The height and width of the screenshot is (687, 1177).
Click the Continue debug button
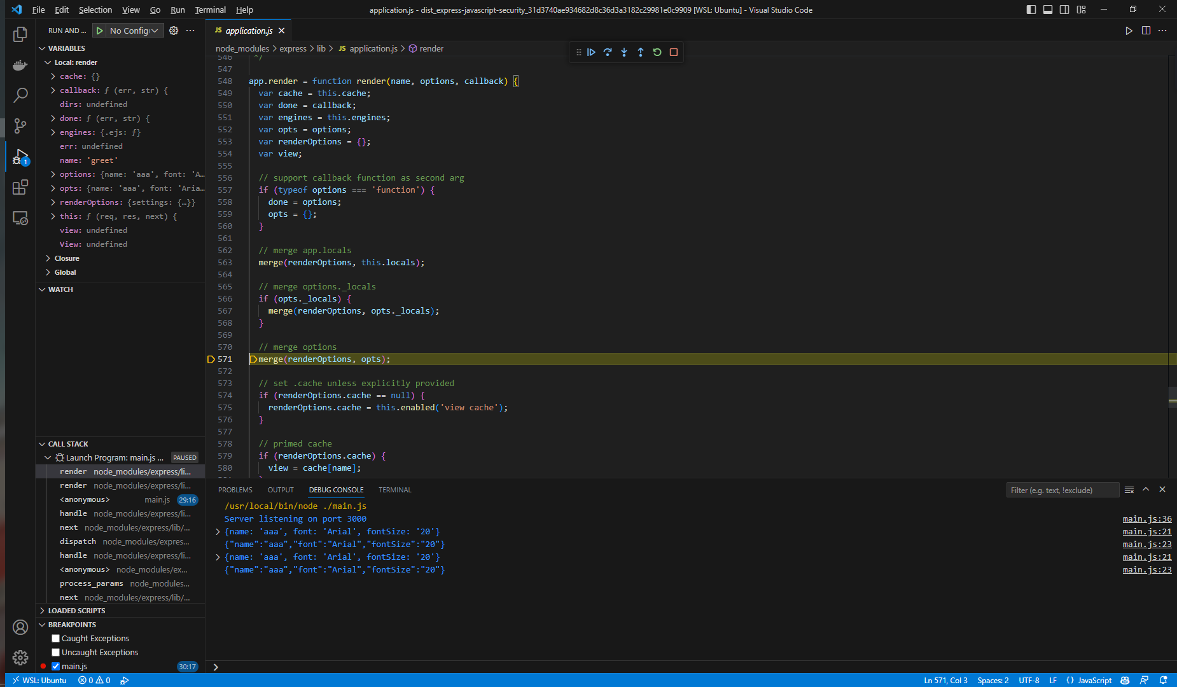(x=591, y=52)
